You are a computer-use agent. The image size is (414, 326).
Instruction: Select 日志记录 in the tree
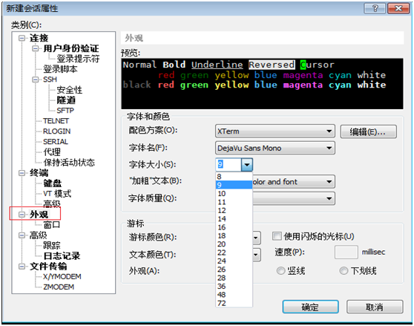click(x=62, y=256)
